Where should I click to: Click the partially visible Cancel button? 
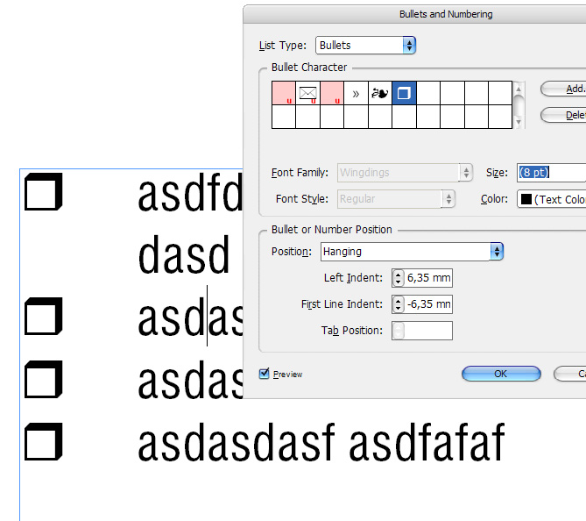click(570, 374)
